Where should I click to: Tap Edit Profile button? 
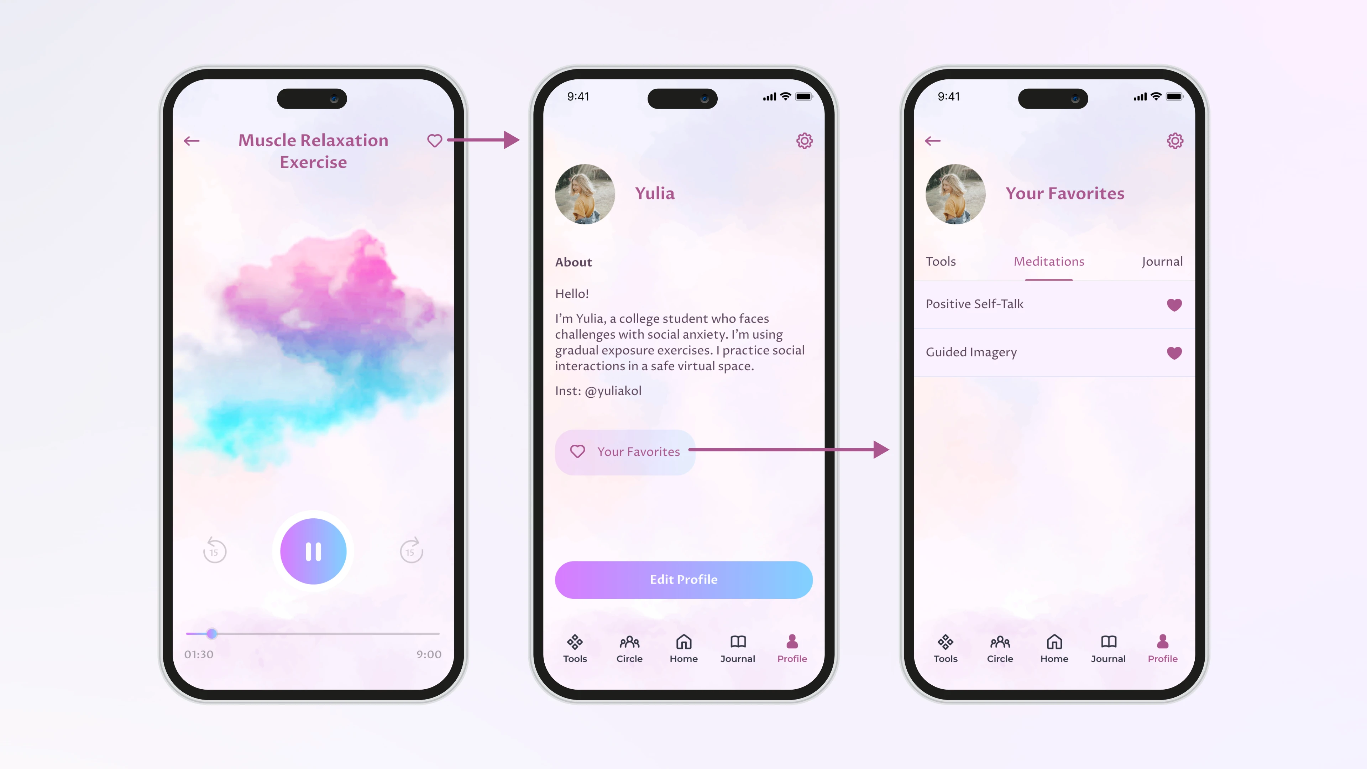683,579
